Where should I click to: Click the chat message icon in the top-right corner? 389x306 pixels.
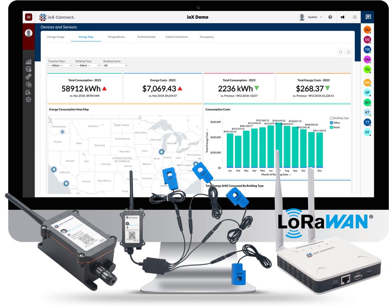pyautogui.click(x=369, y=17)
